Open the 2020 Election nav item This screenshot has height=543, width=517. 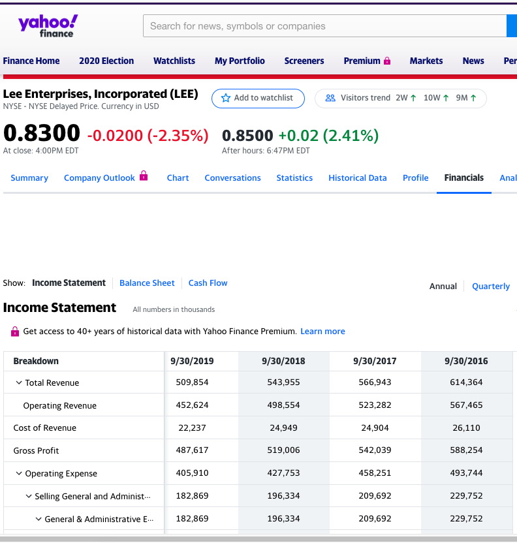point(106,61)
